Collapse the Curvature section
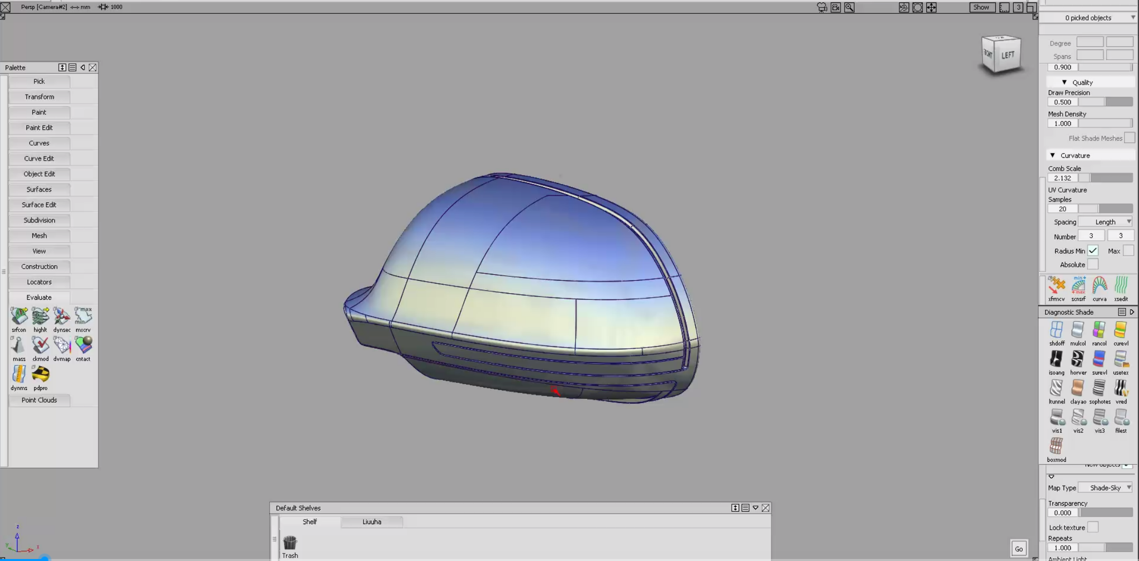1139x561 pixels. (x=1052, y=155)
